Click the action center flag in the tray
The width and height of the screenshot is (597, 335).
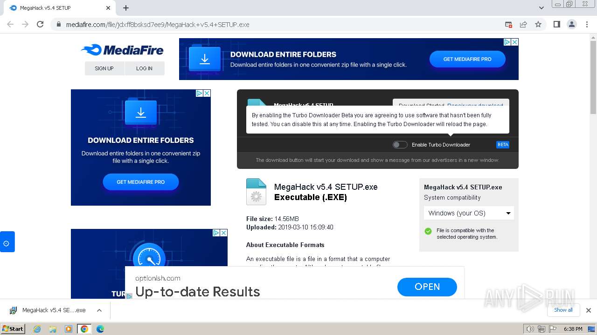[553, 329]
